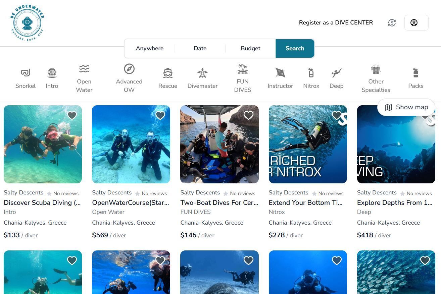The width and height of the screenshot is (441, 294).
Task: Click the Show map button
Action: pos(406,107)
